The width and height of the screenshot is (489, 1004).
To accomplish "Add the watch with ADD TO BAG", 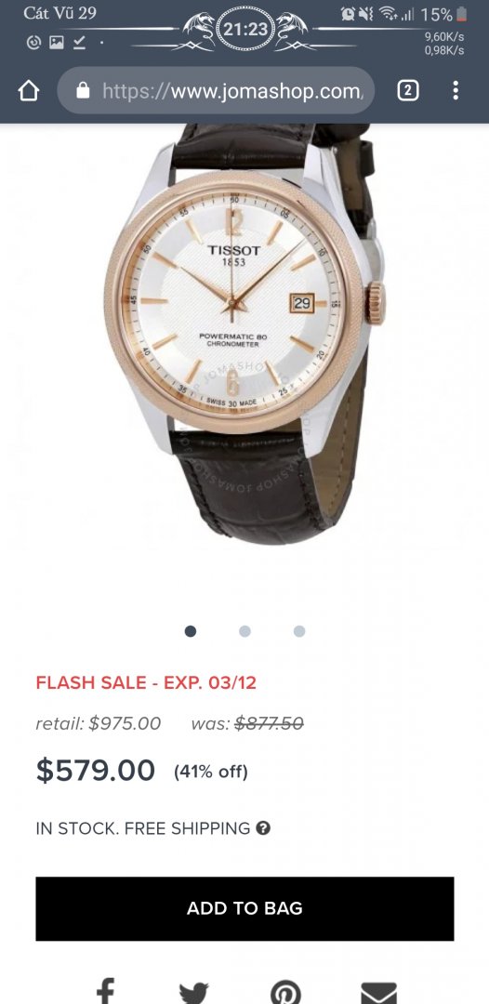I will point(244,908).
